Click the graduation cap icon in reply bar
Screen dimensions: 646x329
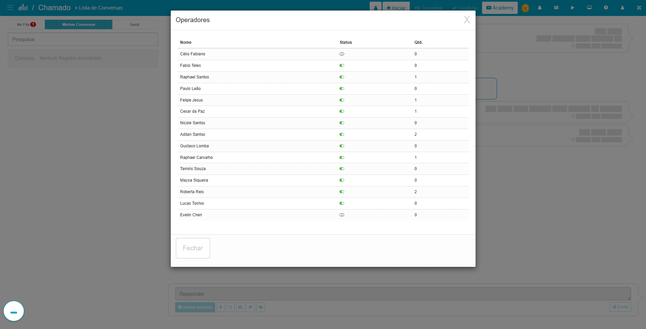pyautogui.click(x=251, y=307)
